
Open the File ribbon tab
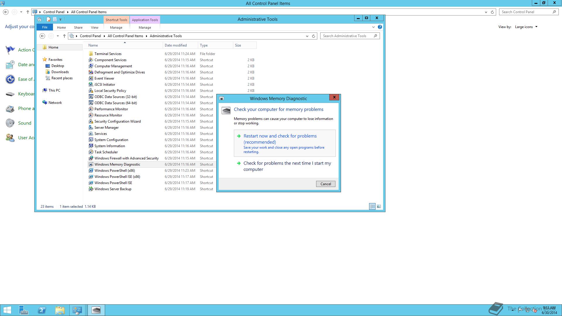[45, 27]
